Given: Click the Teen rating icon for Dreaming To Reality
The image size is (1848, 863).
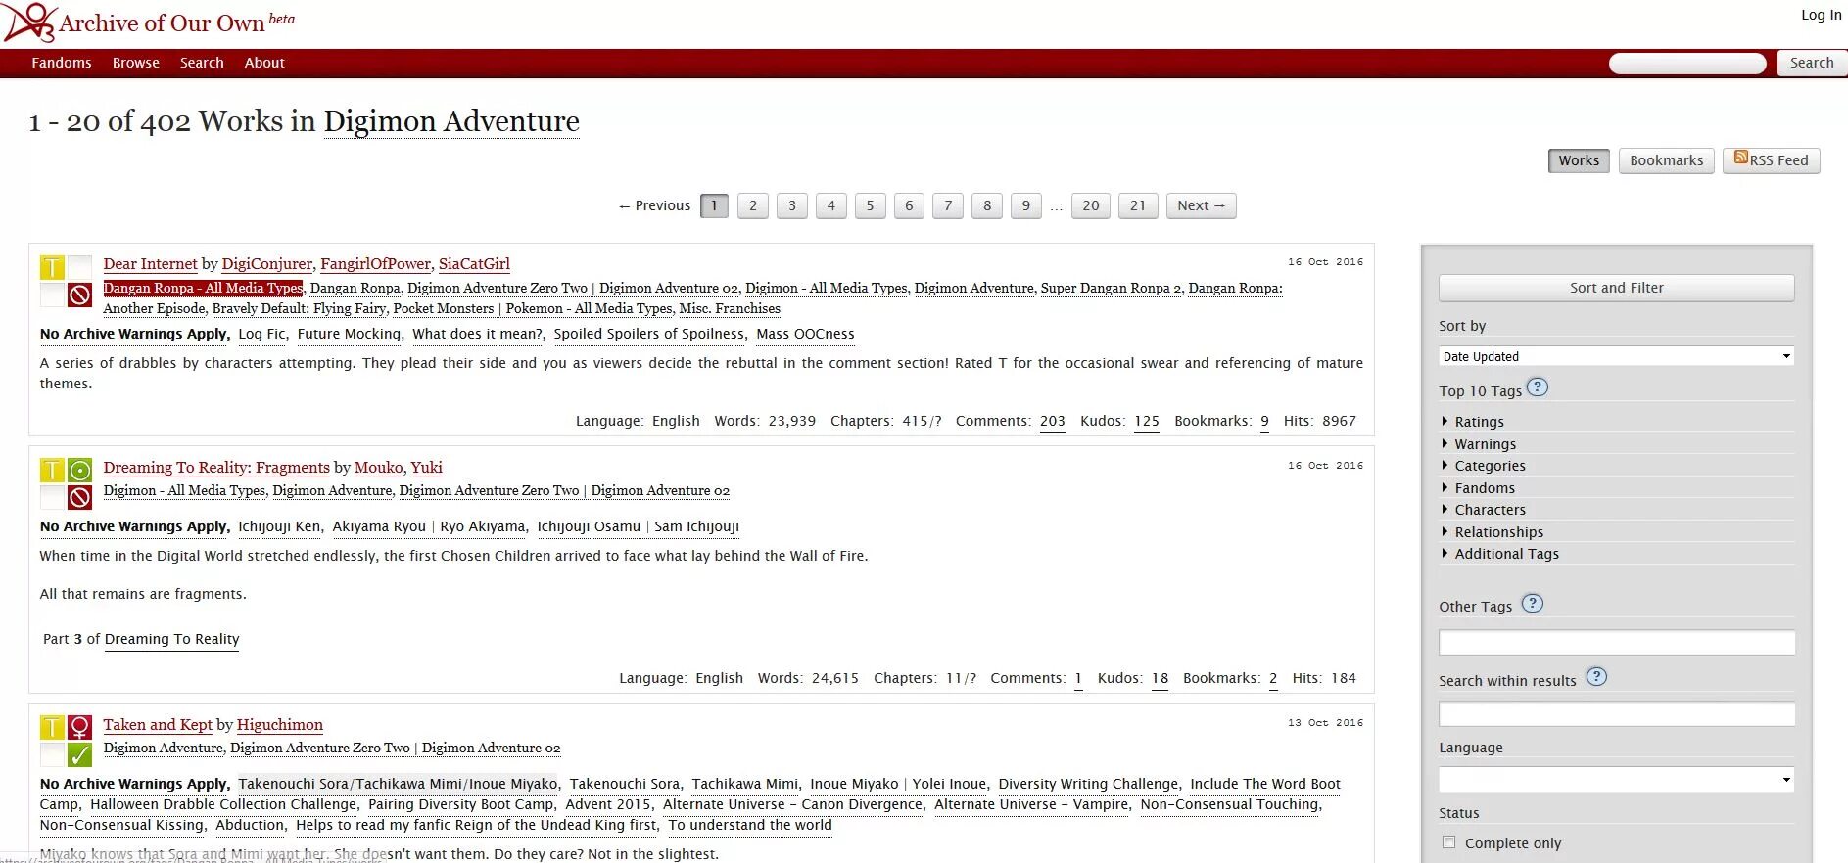Looking at the screenshot, I should coord(52,470).
